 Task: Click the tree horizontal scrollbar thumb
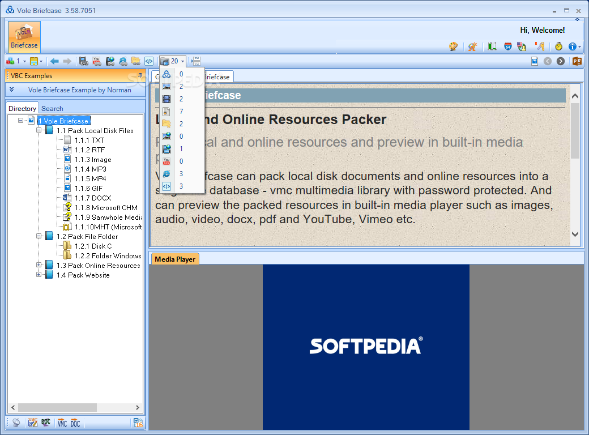pyautogui.click(x=57, y=407)
